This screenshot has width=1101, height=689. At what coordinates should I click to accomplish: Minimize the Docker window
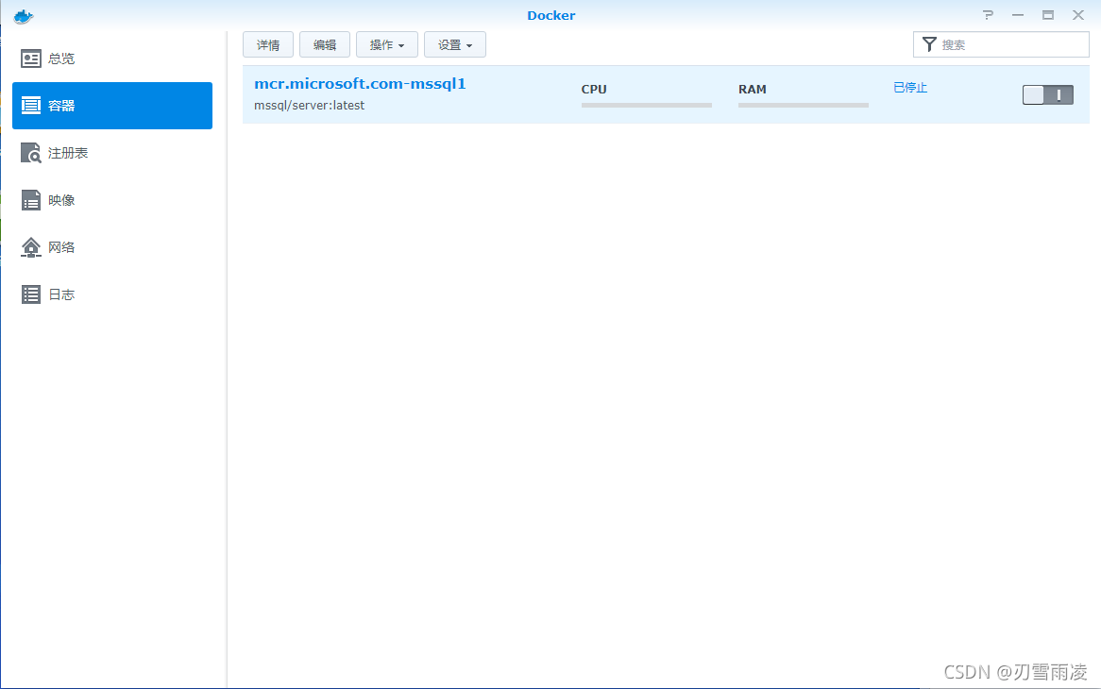click(x=1018, y=15)
